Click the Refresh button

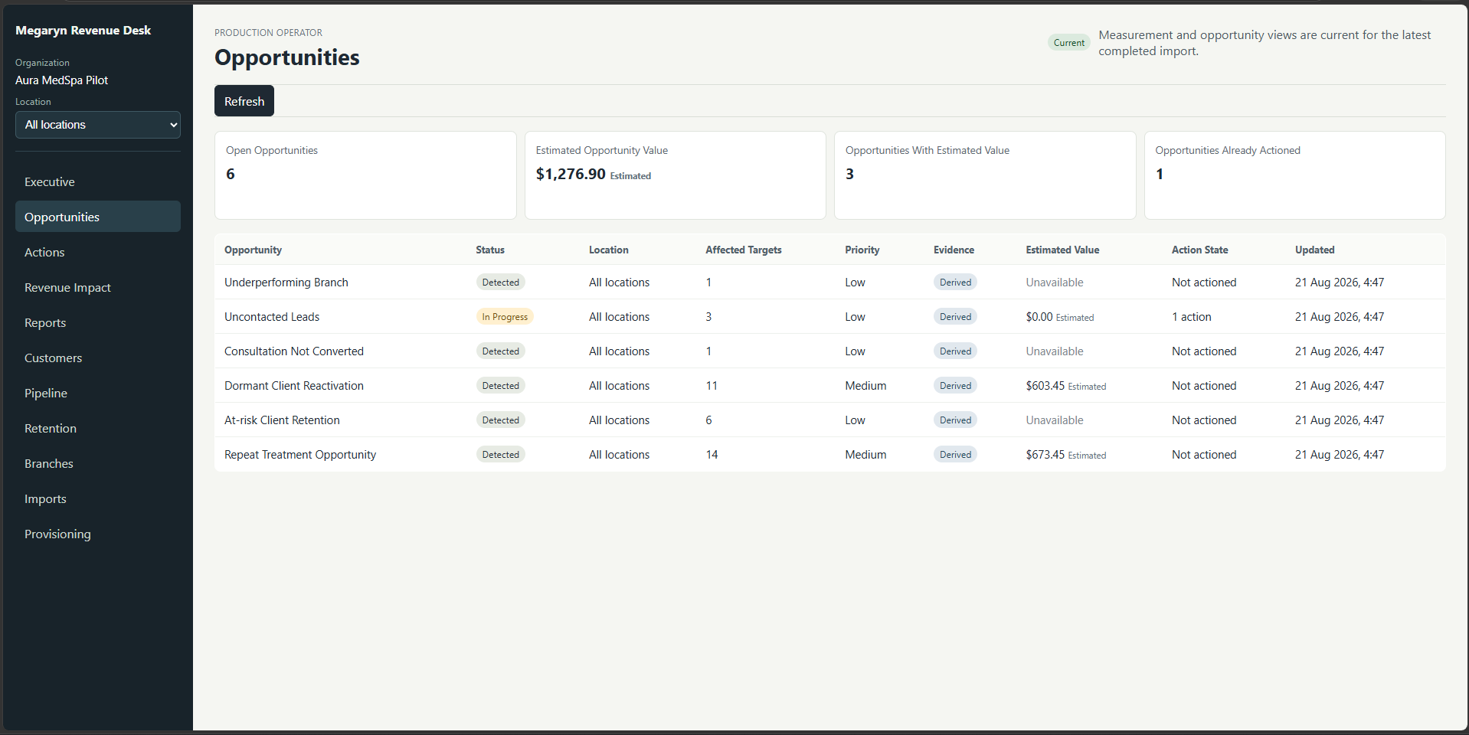tap(244, 101)
